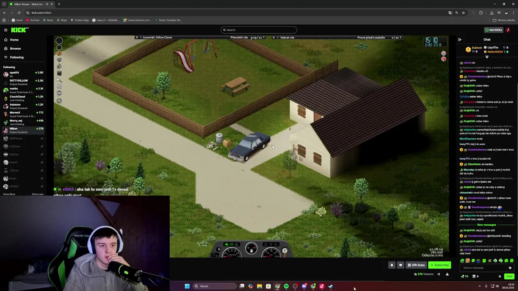The width and height of the screenshot is (518, 291).
Task: Report stream using warning triangle icon
Action: pos(447,274)
